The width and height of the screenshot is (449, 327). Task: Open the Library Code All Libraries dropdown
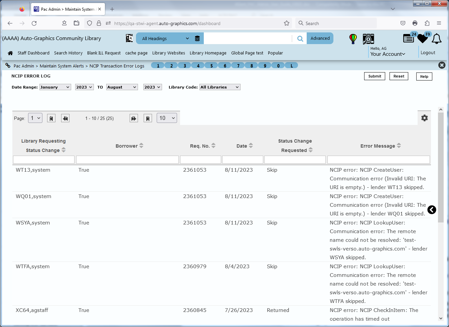point(220,87)
